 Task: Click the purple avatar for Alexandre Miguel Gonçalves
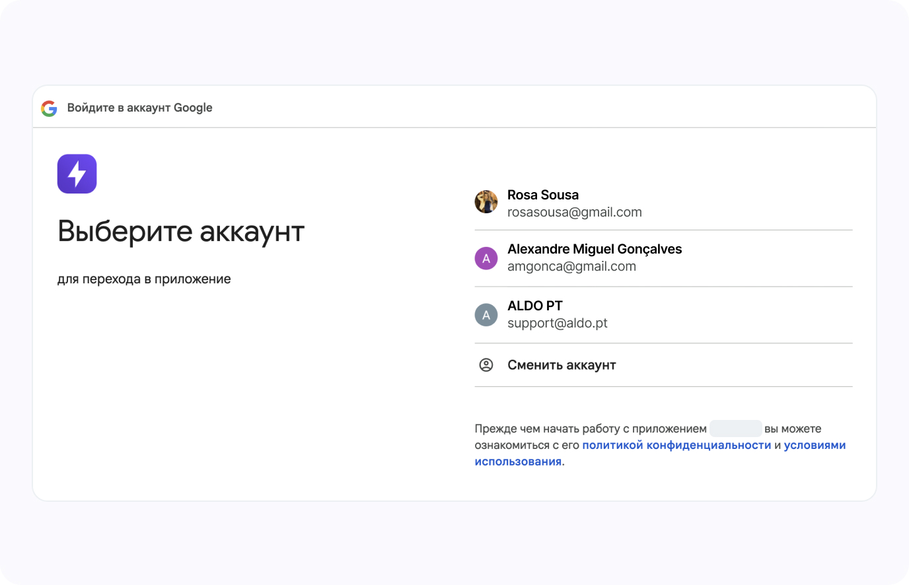pyautogui.click(x=486, y=258)
